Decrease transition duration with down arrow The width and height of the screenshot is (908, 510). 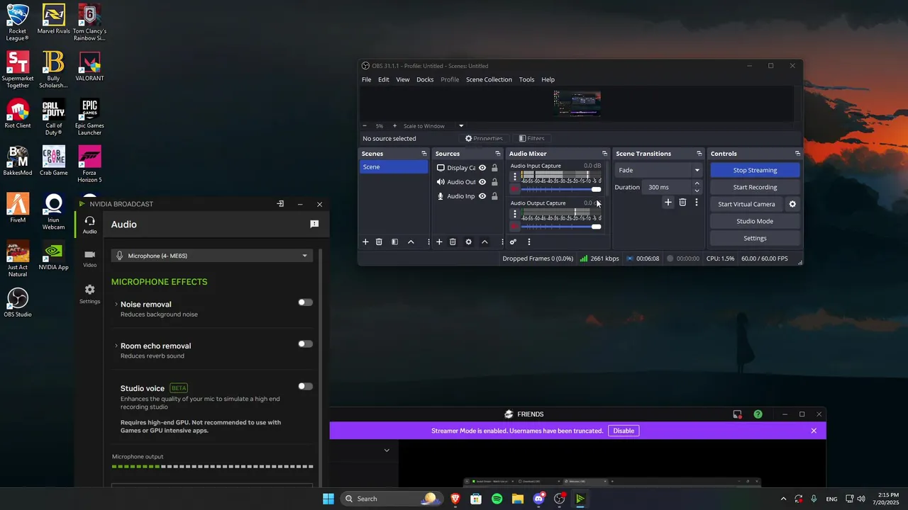tap(697, 191)
